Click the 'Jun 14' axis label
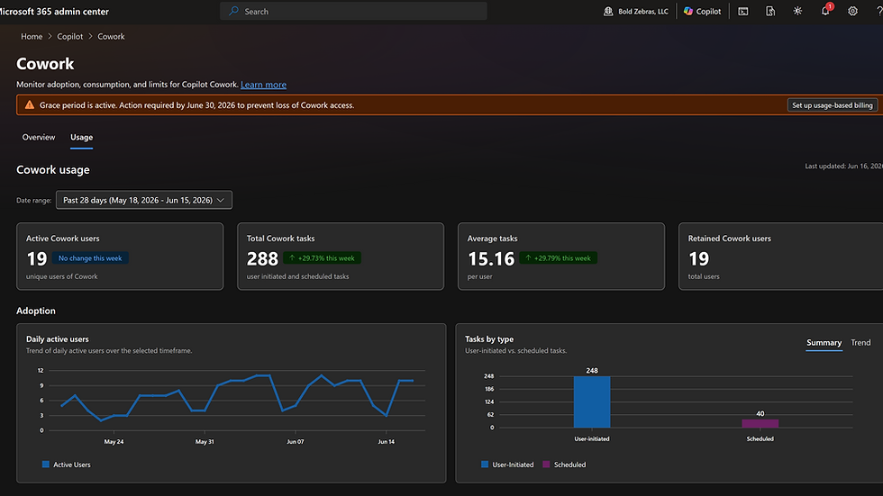 coord(387,441)
